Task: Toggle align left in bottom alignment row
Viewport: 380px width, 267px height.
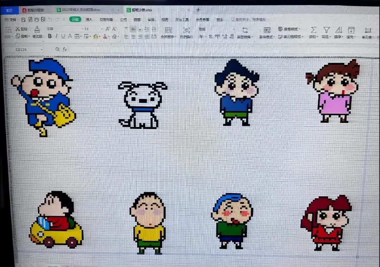Action: point(126,36)
